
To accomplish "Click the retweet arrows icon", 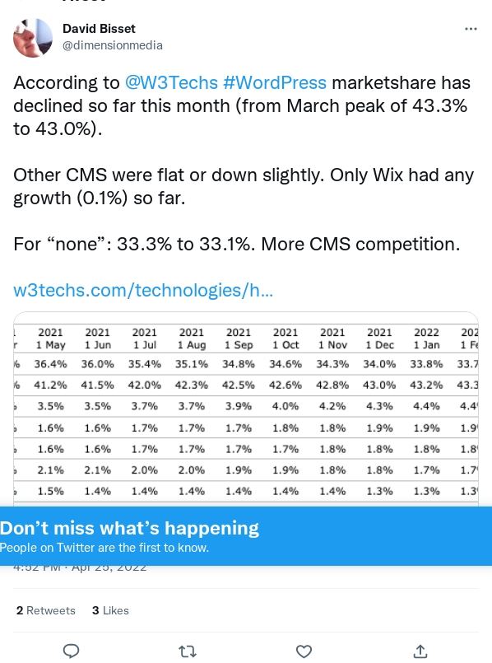I will click(188, 651).
